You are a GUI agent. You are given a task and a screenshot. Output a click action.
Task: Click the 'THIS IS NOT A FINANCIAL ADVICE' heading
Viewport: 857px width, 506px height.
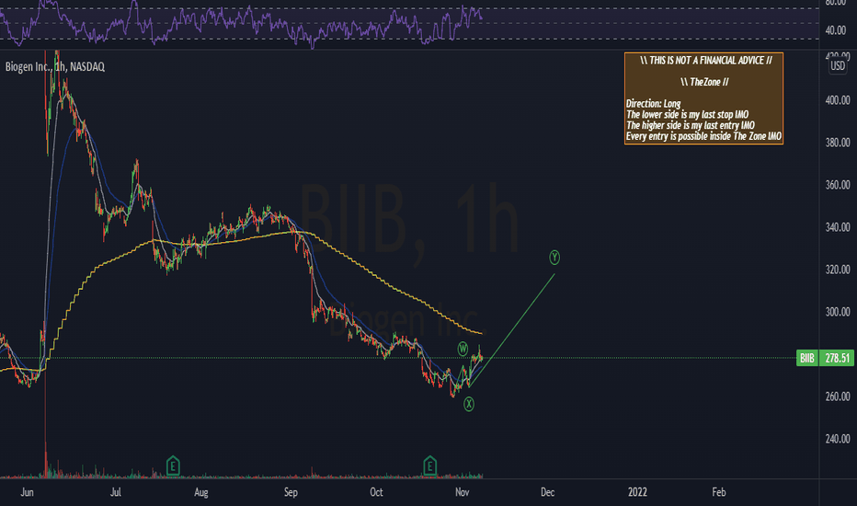pos(705,60)
